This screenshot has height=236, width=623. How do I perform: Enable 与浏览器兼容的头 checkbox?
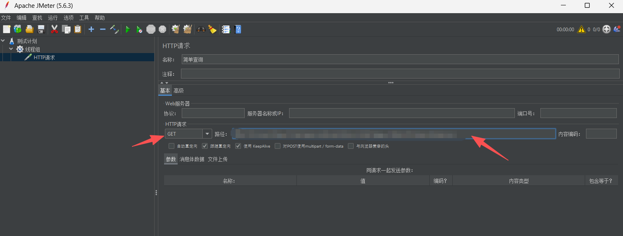tap(351, 146)
